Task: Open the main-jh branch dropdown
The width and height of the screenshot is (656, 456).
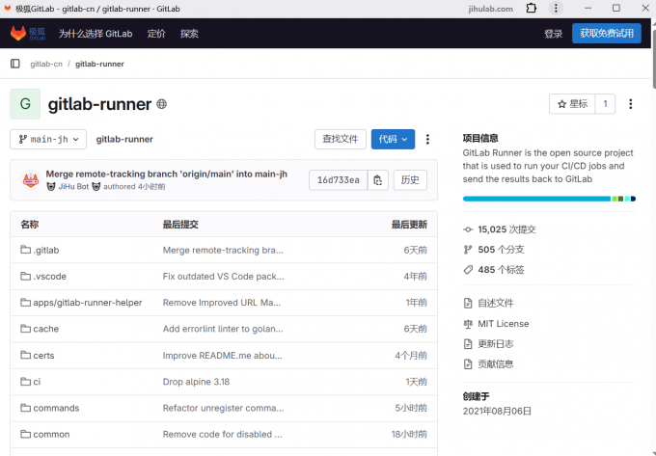Action: click(48, 139)
